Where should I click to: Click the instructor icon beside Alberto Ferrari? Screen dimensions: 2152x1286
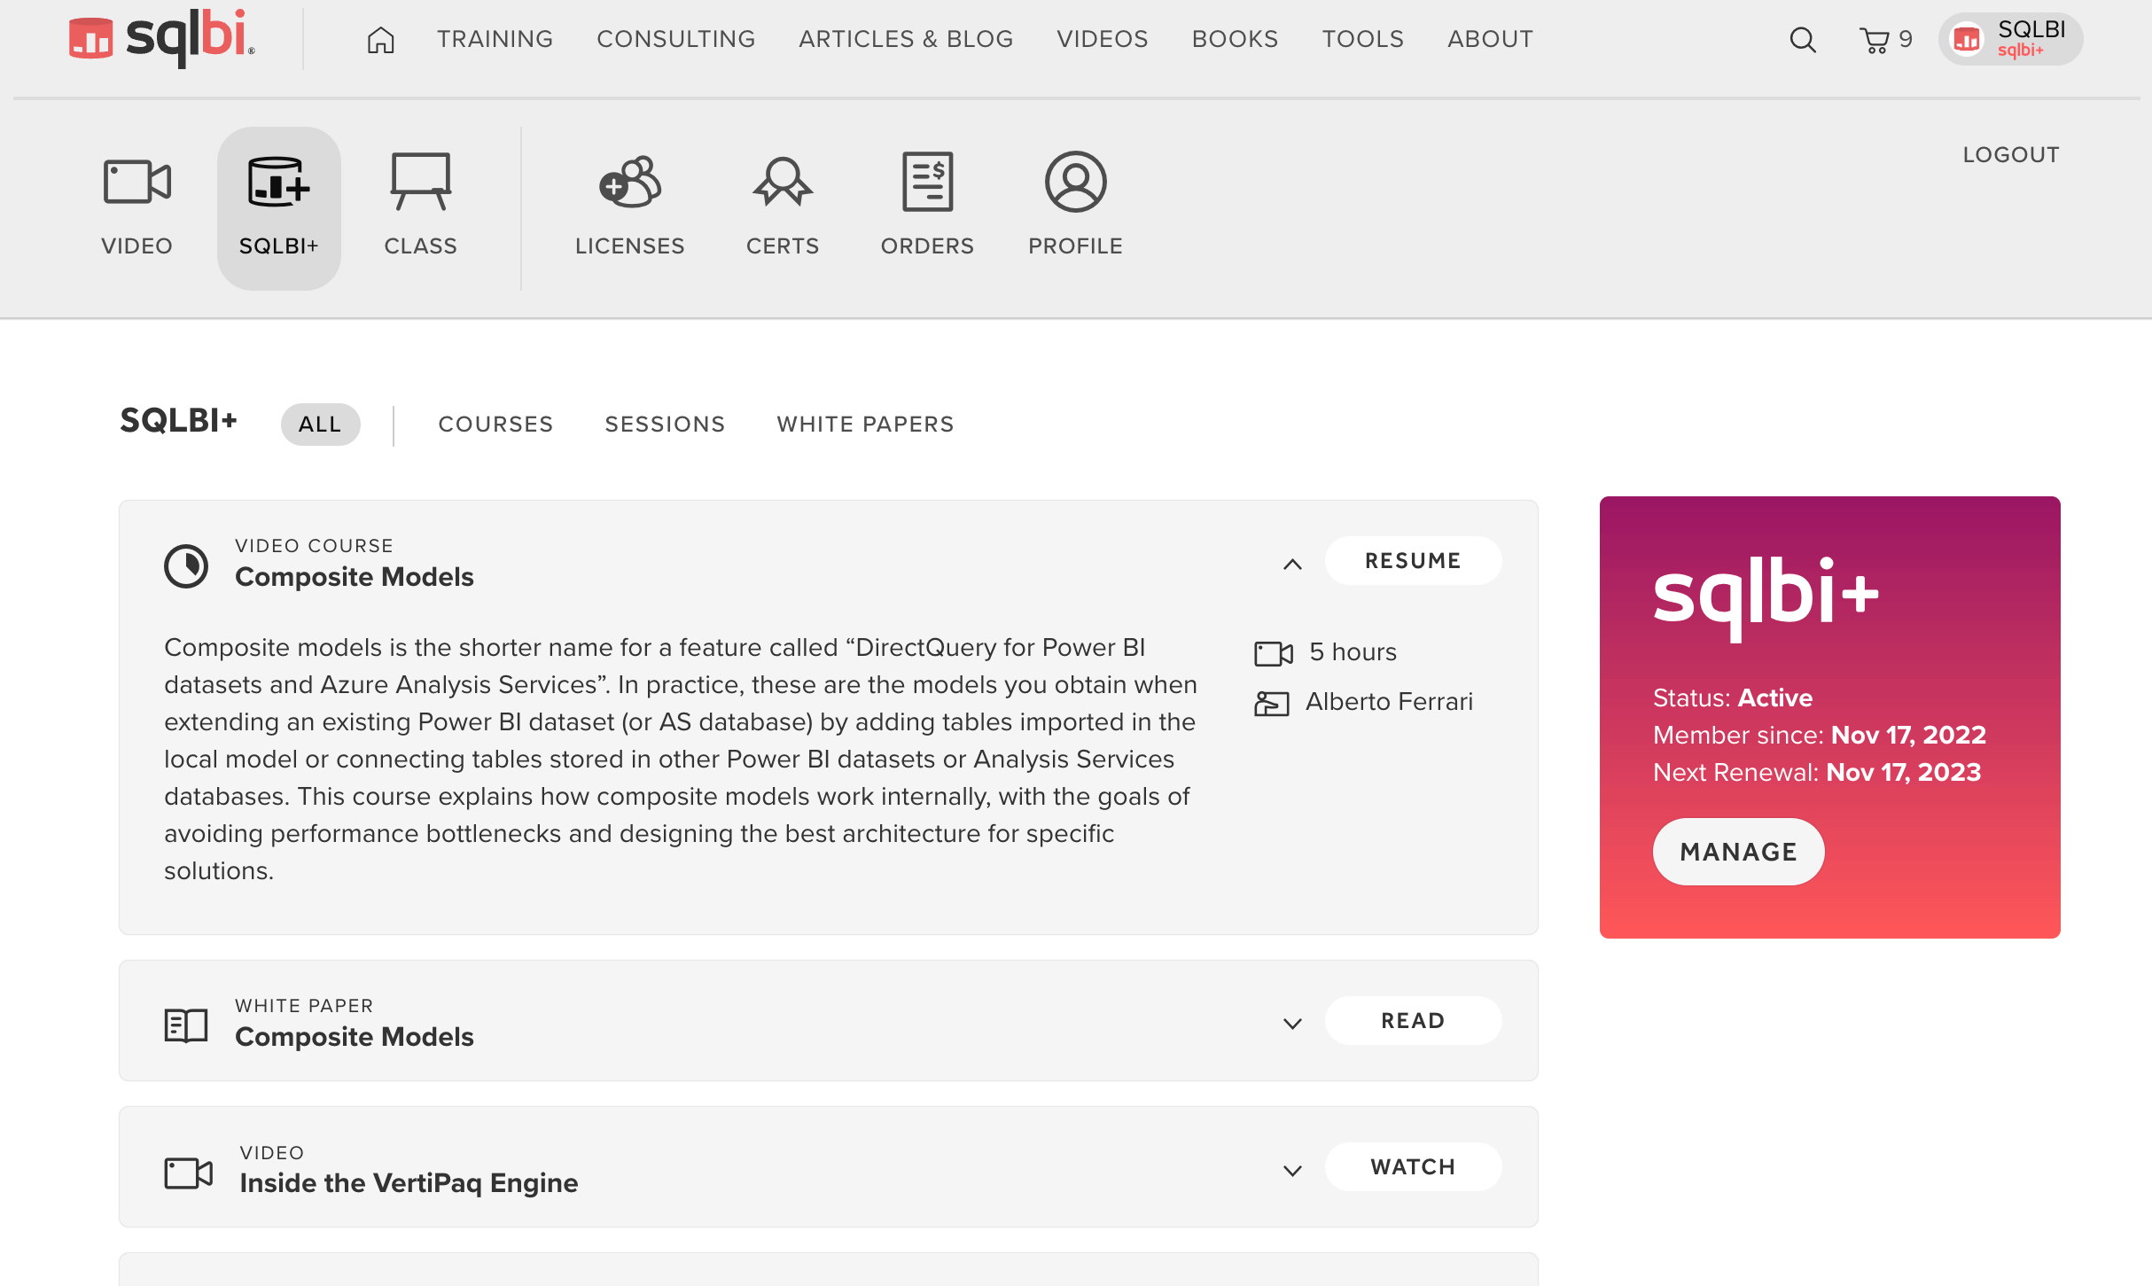pos(1272,704)
